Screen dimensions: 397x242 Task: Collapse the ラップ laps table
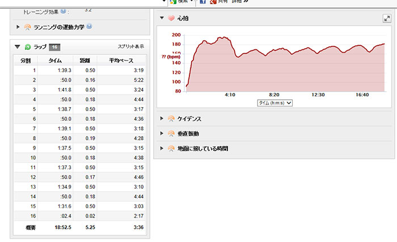pos(18,46)
